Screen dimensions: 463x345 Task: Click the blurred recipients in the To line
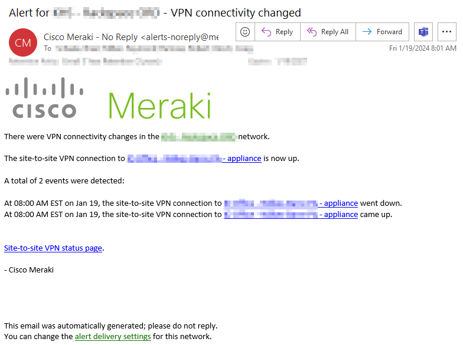(x=154, y=48)
